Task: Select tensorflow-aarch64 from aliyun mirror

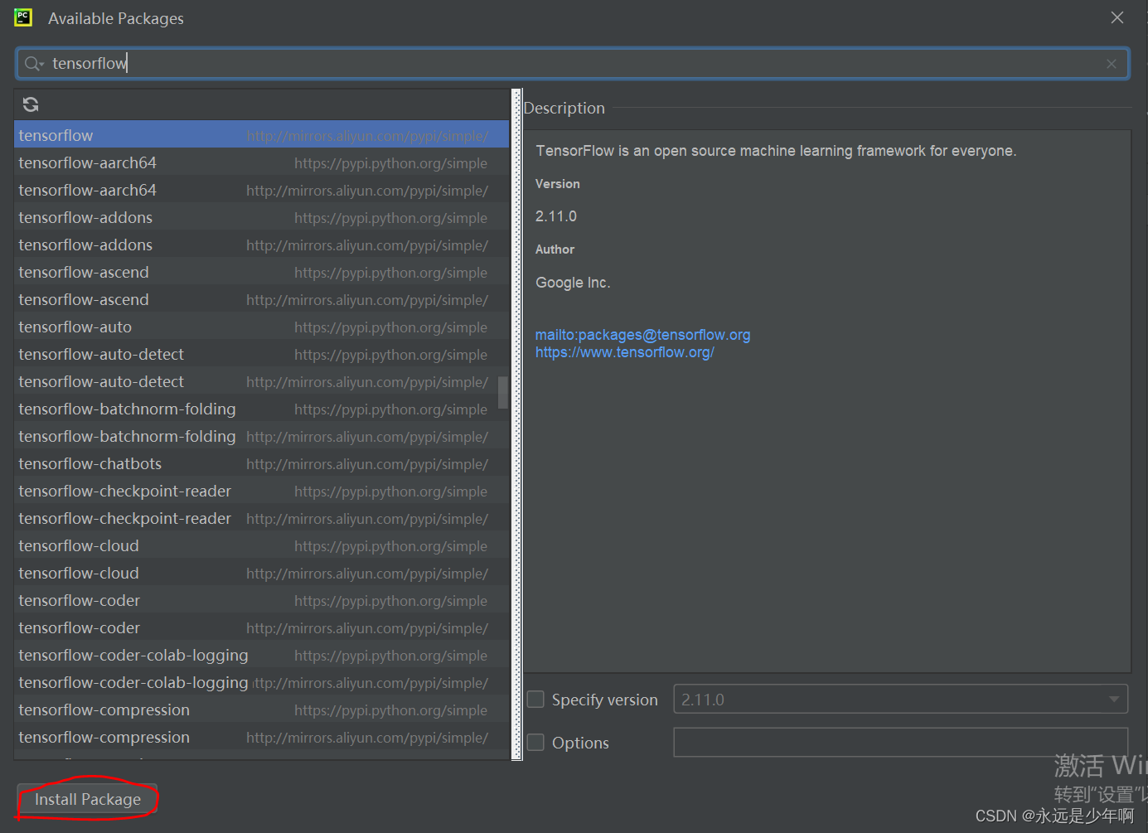Action: point(262,190)
